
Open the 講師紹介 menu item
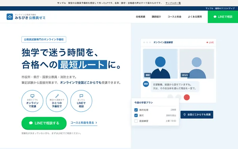tap(156, 17)
